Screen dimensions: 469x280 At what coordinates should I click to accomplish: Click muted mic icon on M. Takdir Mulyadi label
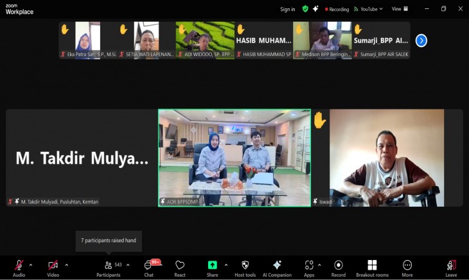click(x=10, y=201)
